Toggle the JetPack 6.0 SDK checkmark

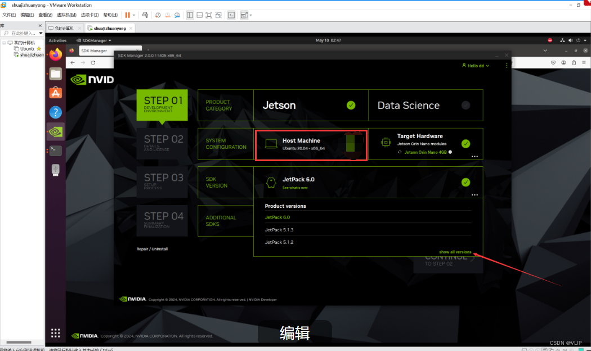point(466,183)
